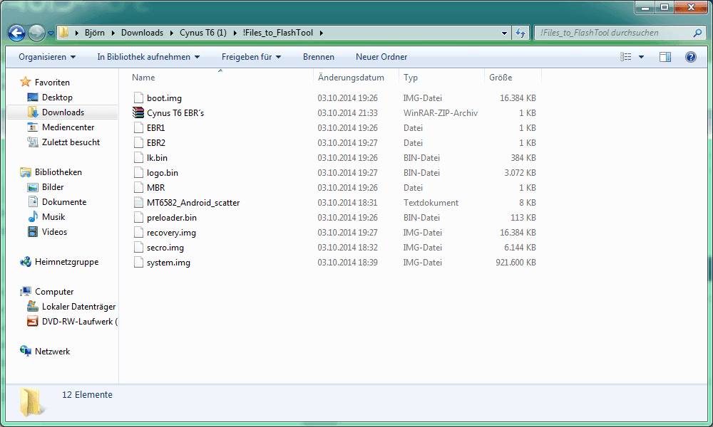Refresh the folder with the refresh button
713x427 pixels.
(x=520, y=33)
